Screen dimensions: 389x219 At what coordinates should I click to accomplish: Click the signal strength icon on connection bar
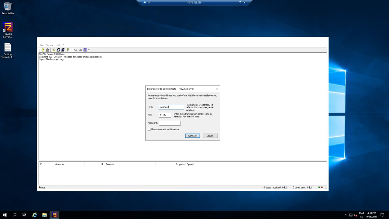pos(149,2)
